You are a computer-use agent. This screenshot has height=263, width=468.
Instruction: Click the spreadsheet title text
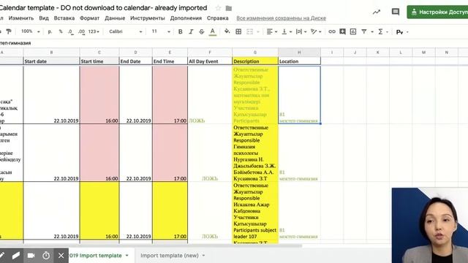point(103,8)
